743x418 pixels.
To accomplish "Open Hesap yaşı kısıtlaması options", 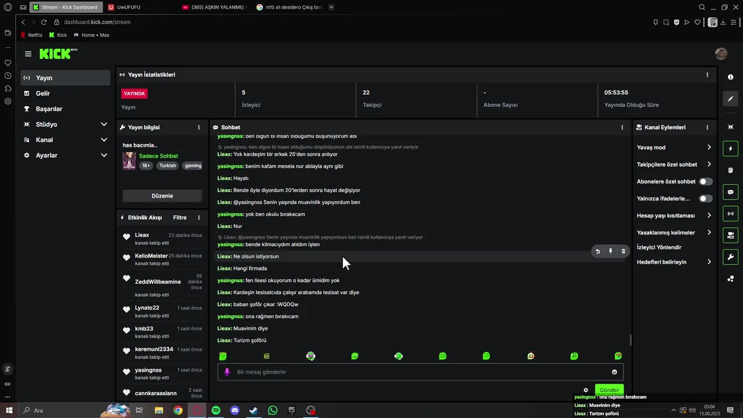I will coord(674,215).
